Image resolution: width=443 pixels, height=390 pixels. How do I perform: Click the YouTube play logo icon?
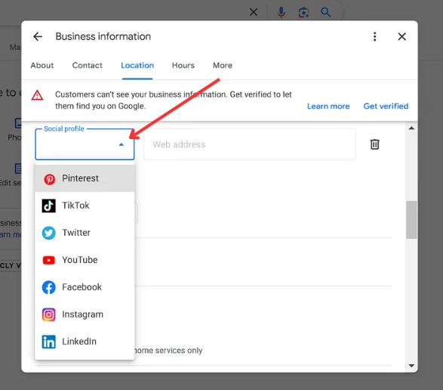[49, 260]
